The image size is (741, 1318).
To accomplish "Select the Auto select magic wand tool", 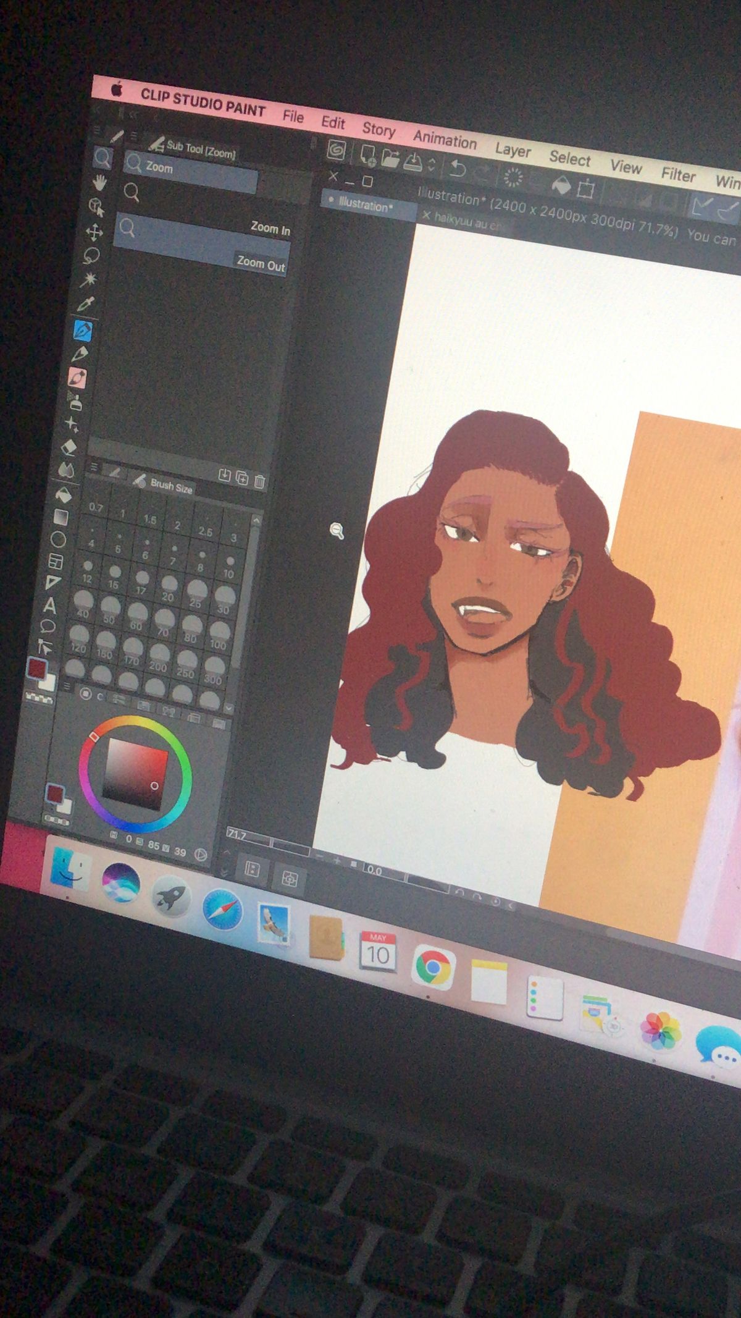I will (x=89, y=279).
